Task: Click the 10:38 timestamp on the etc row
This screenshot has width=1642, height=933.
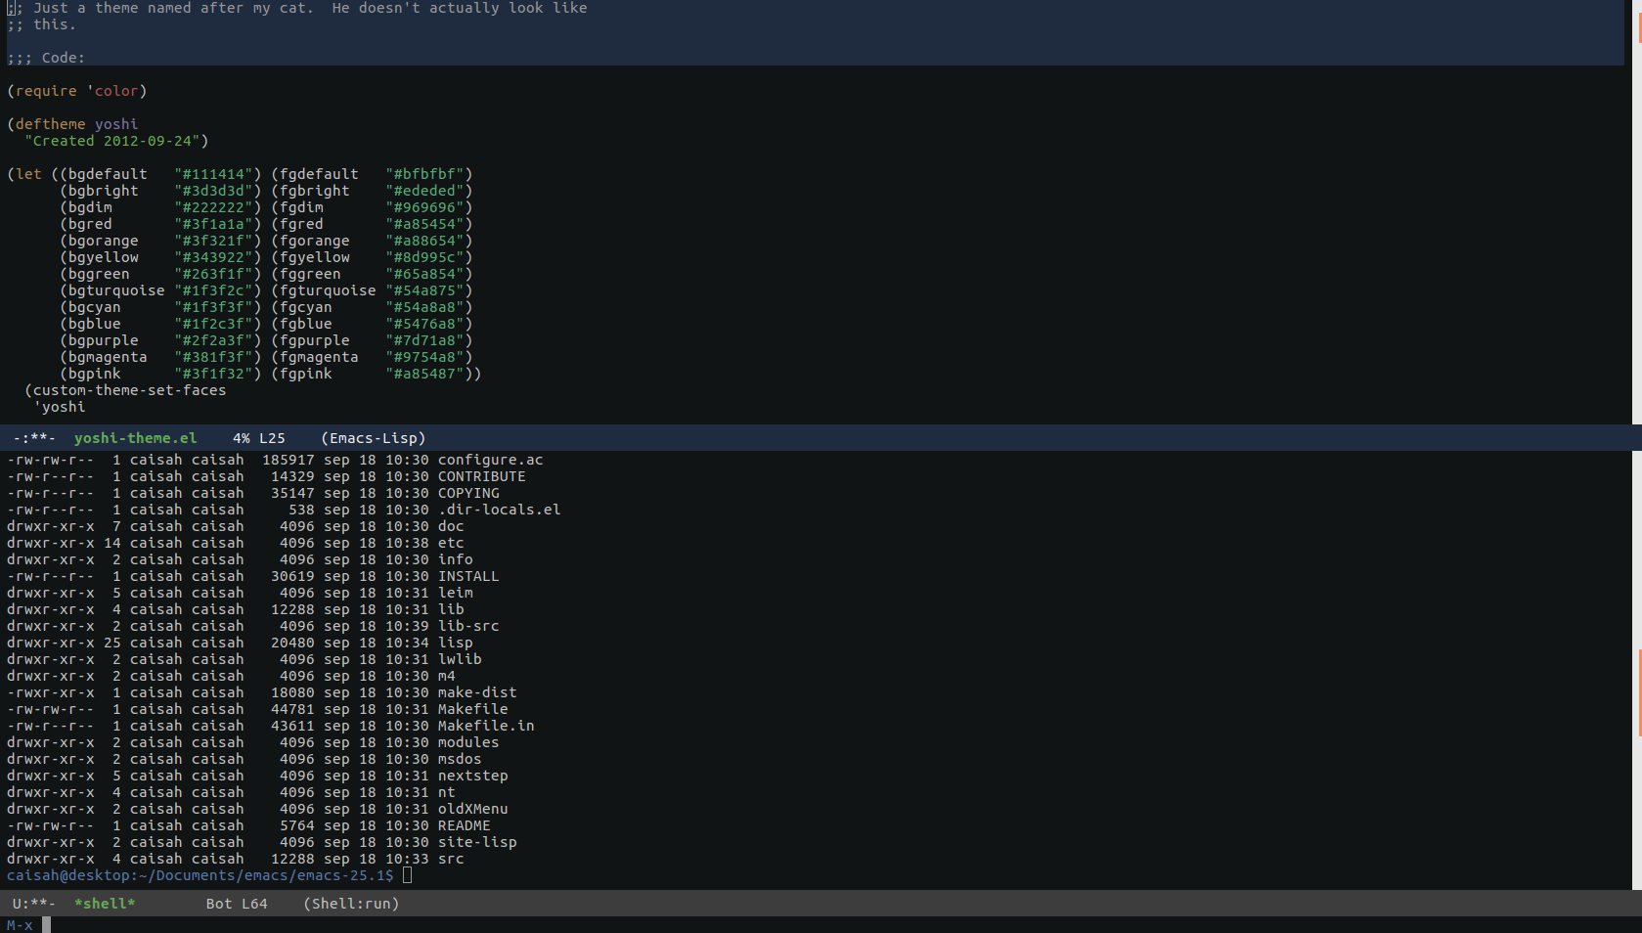Action: (x=407, y=543)
